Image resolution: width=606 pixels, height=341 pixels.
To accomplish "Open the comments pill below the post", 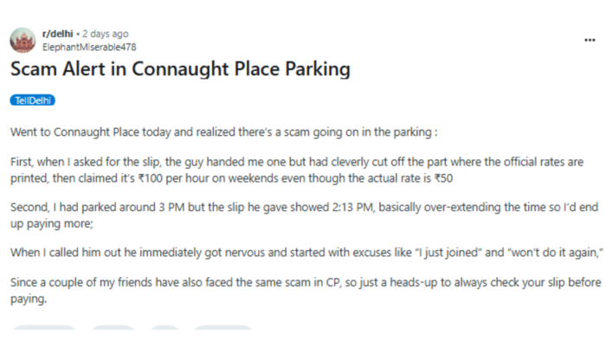I will coord(113,327).
